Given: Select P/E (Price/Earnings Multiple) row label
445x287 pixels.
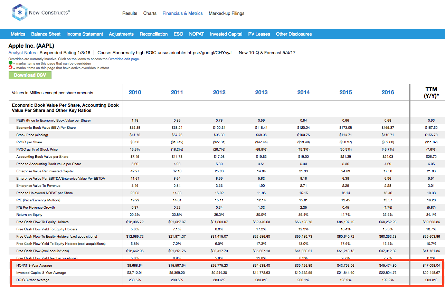Looking at the screenshot, I should (x=38, y=200).
